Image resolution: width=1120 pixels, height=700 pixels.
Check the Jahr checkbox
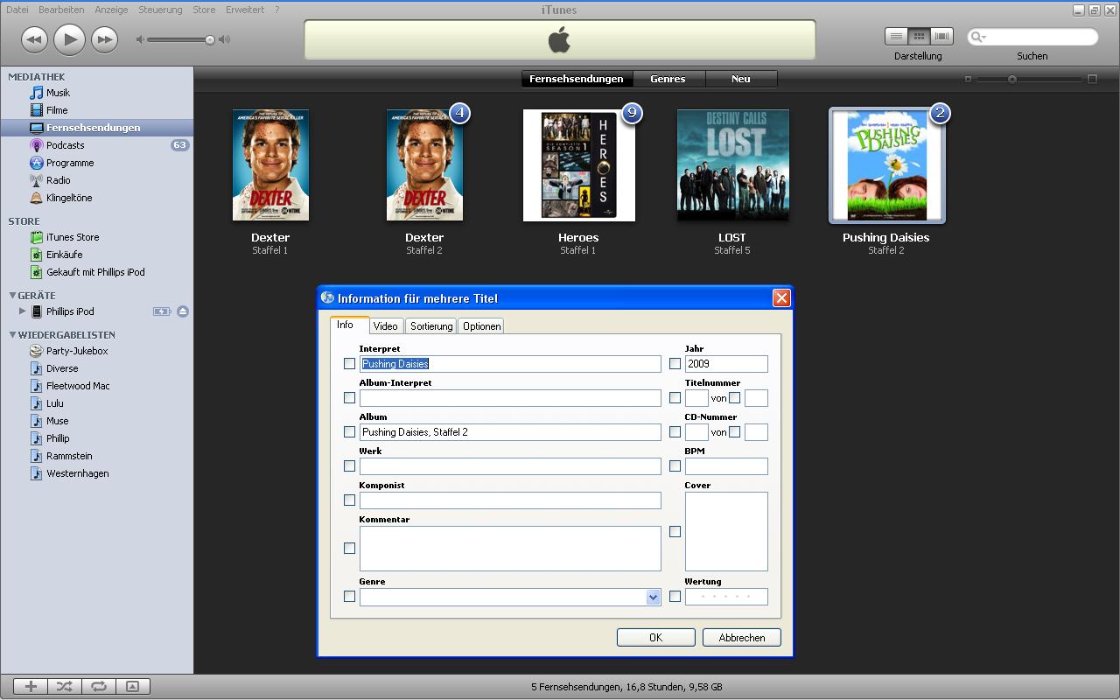(x=675, y=363)
